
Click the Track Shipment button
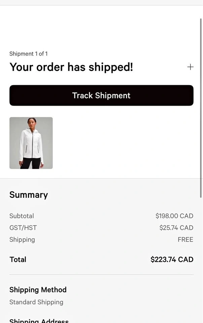point(101,96)
